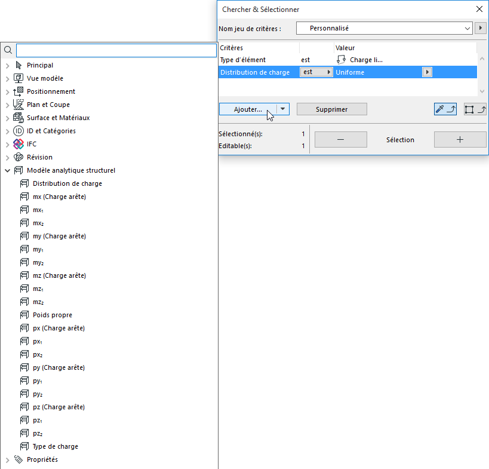Click the minus Sélection button
This screenshot has width=489, height=469.
340,139
